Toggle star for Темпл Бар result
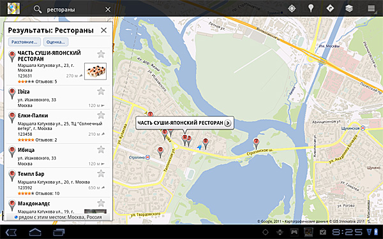The height and width of the screenshot is (239, 383). 101,173
